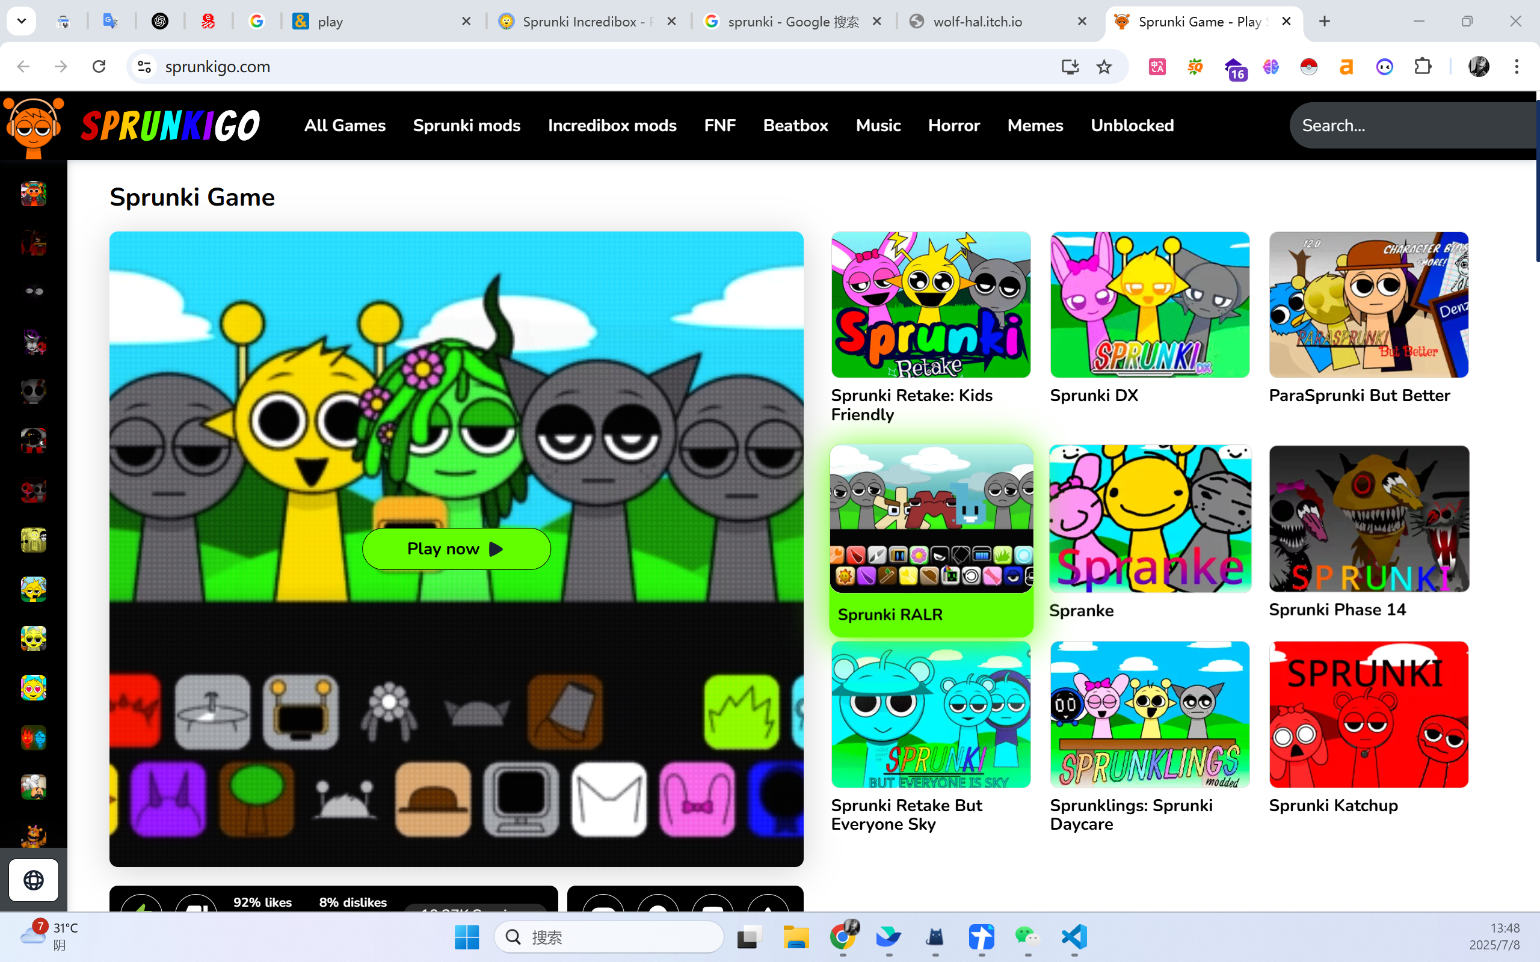Open the language globe button
Image resolution: width=1540 pixels, height=962 pixels.
coord(34,880)
